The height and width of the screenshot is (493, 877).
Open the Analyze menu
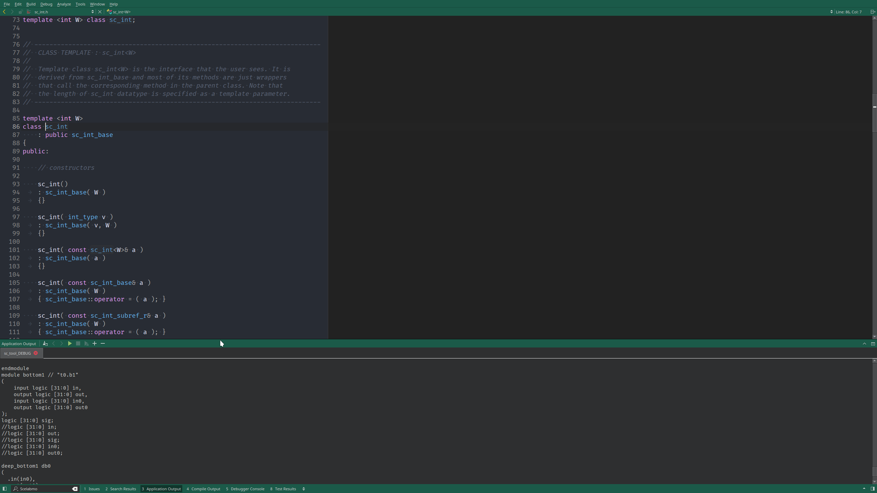point(64,4)
